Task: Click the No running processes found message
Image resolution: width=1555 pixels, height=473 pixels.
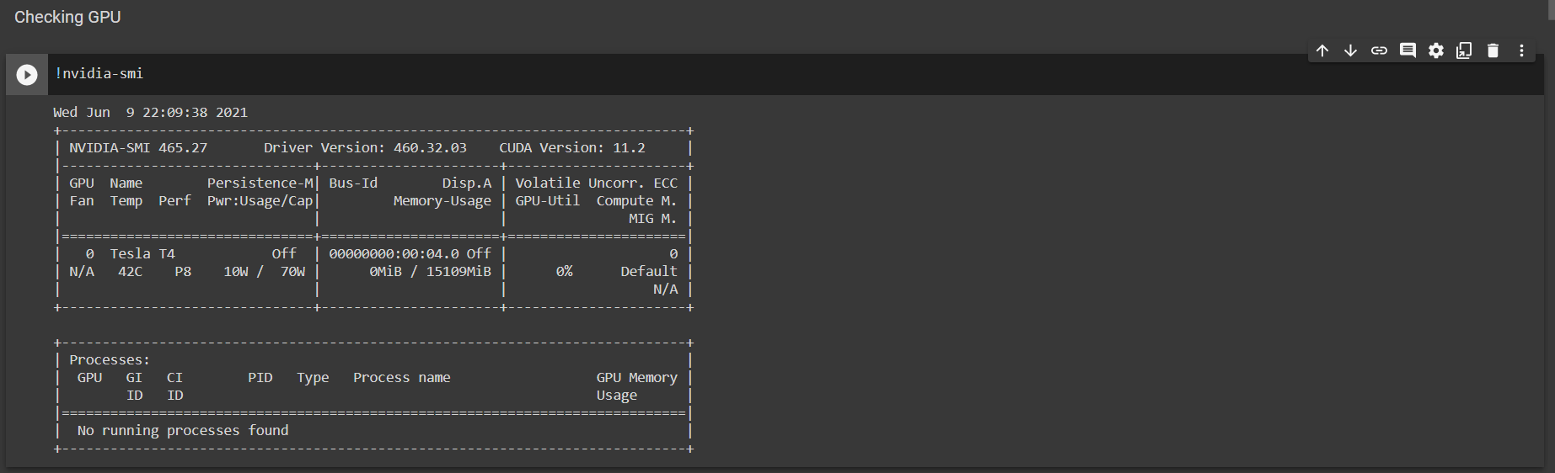Action: (x=183, y=431)
